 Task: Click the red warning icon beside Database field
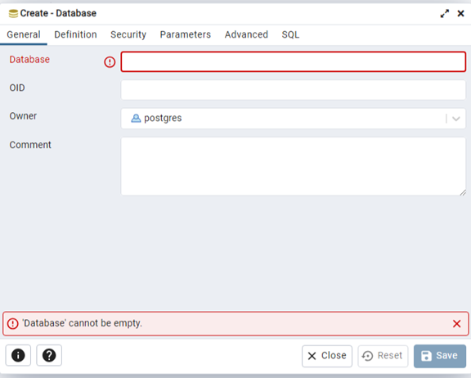tap(110, 62)
